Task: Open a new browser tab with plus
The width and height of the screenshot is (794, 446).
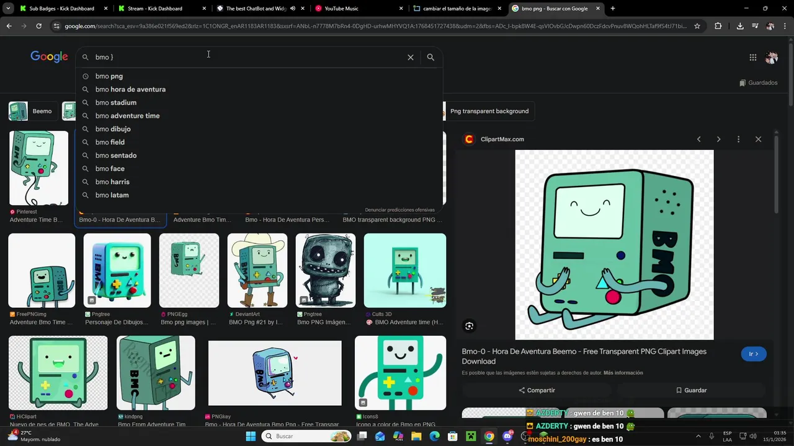Action: tap(613, 9)
